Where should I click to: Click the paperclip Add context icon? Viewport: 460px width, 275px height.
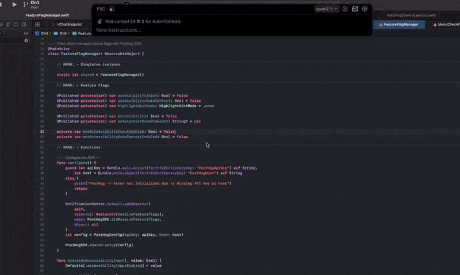click(x=99, y=21)
